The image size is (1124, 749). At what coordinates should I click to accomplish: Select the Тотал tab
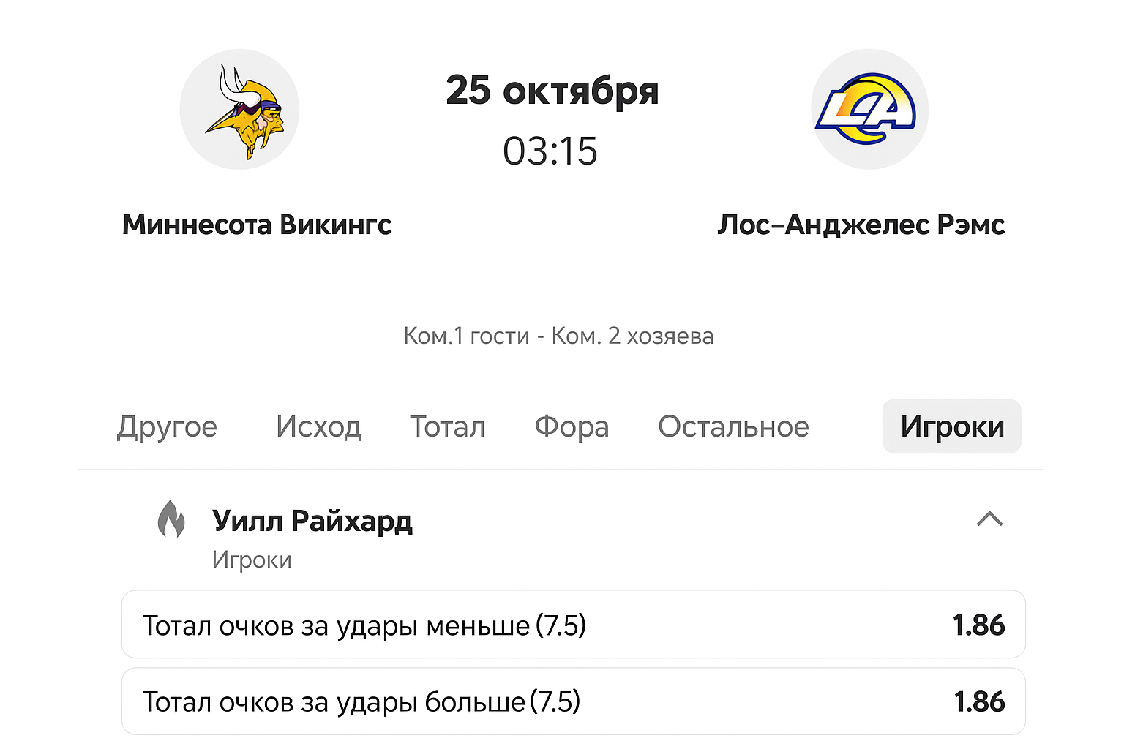(447, 426)
